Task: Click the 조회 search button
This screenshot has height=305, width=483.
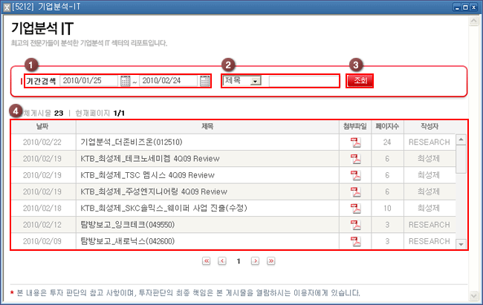Action: click(x=360, y=81)
